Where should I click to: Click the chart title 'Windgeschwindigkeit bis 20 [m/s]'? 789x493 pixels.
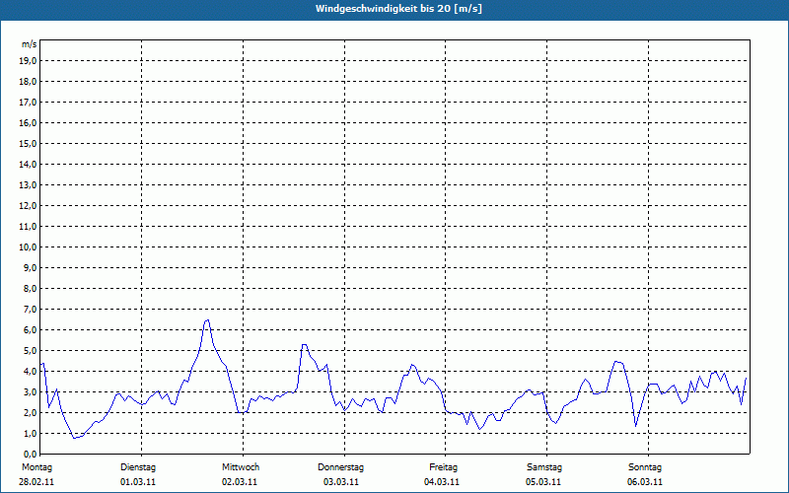[398, 9]
